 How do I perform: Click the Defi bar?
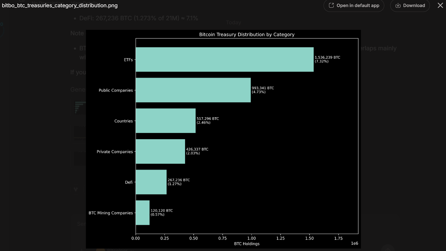click(151, 182)
